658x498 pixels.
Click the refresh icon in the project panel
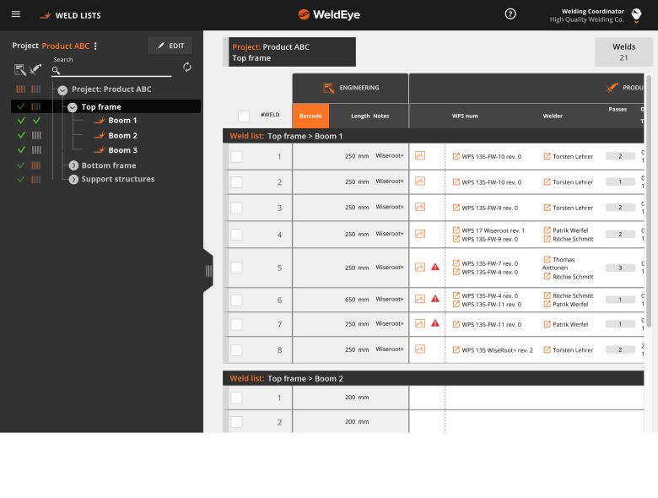(x=187, y=68)
